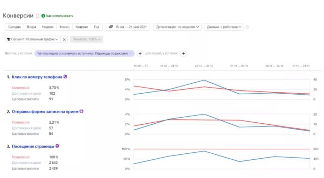Open the Точность: 100% dropdown
The height and width of the screenshot is (178, 324).
coord(87,40)
